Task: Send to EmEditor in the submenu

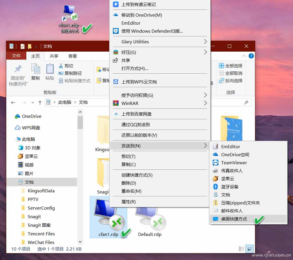Action: pyautogui.click(x=248, y=146)
